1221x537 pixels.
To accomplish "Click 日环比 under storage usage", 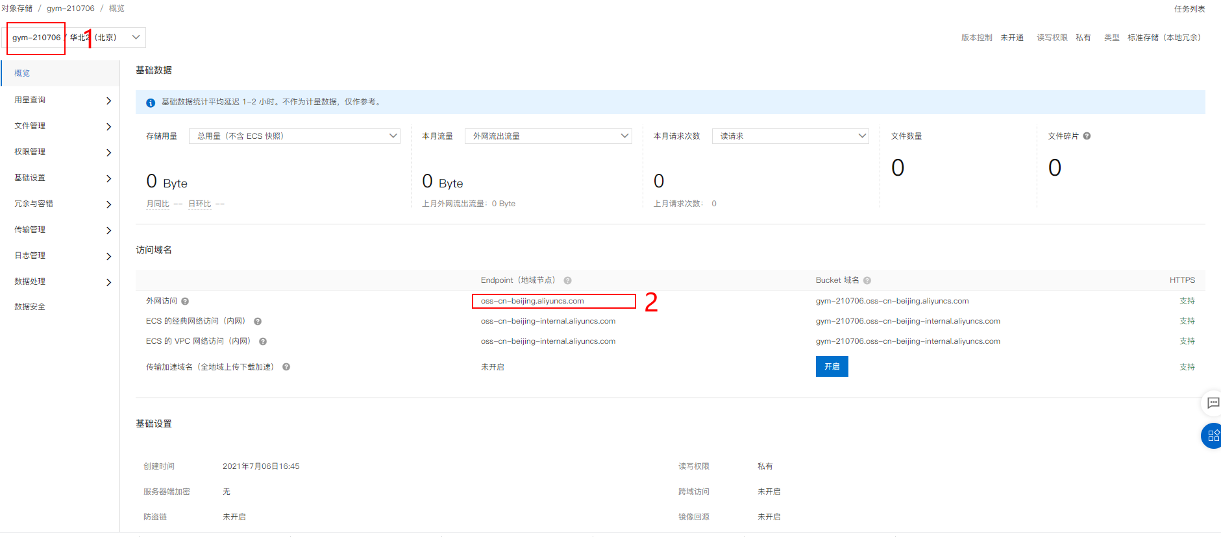I will point(200,204).
